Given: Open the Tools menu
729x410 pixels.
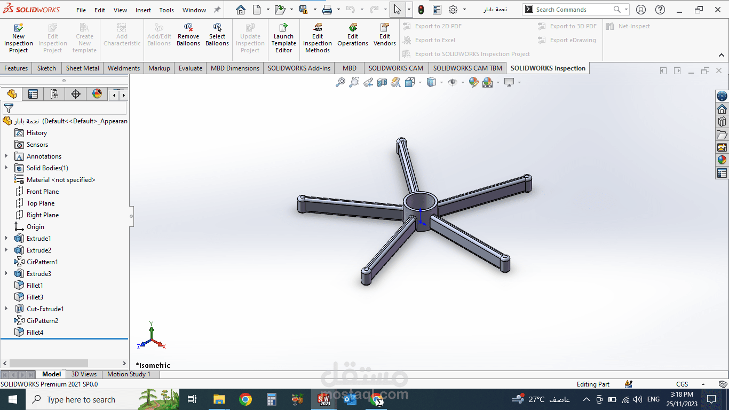Looking at the screenshot, I should pos(167,10).
